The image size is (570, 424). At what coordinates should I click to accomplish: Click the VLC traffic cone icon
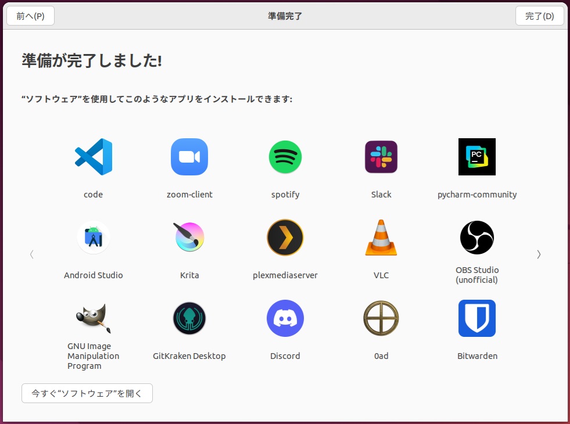click(381, 237)
